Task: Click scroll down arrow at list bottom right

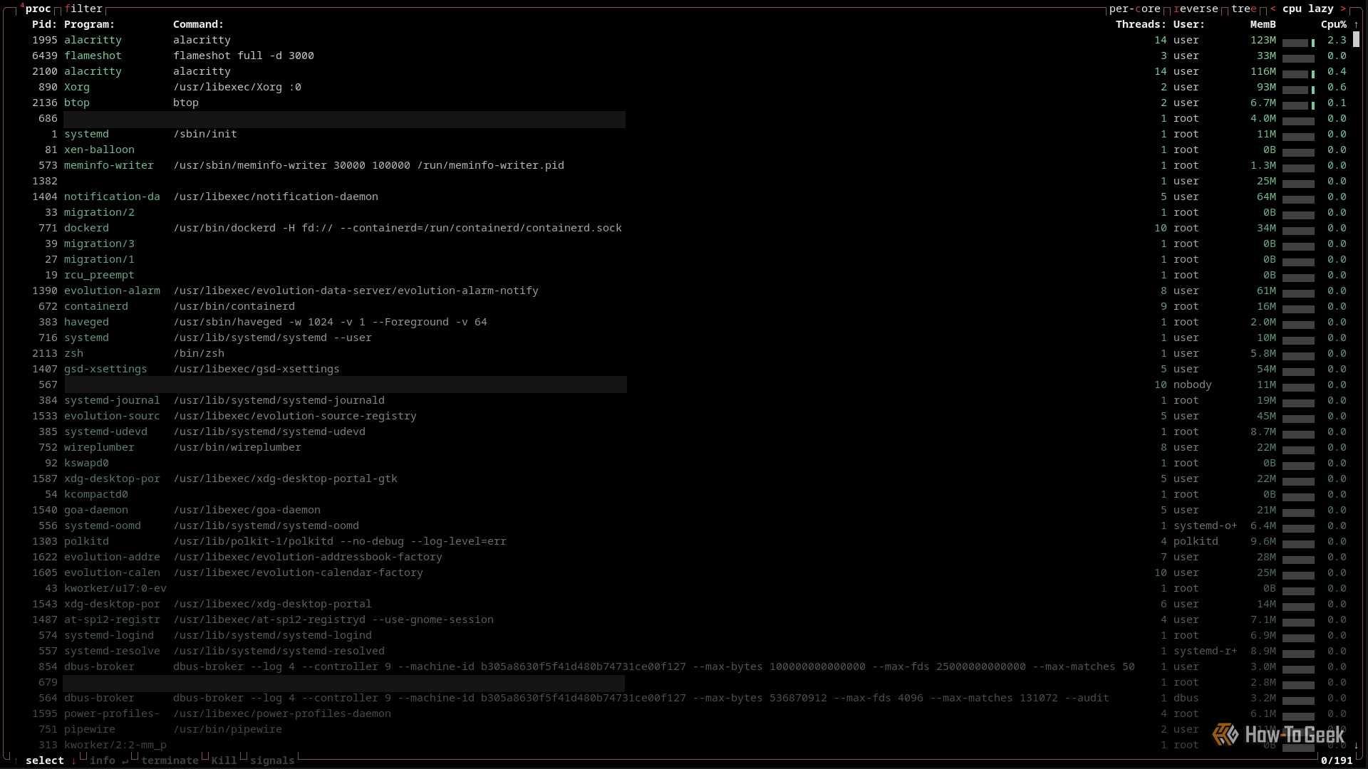Action: pyautogui.click(x=1356, y=745)
